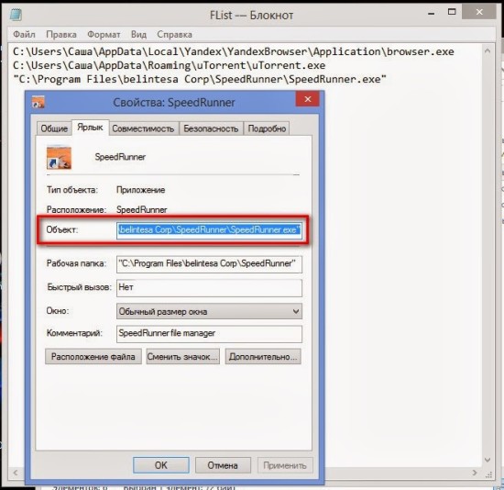
Task: Click the Notepad icon in title bar
Action: click(16, 15)
